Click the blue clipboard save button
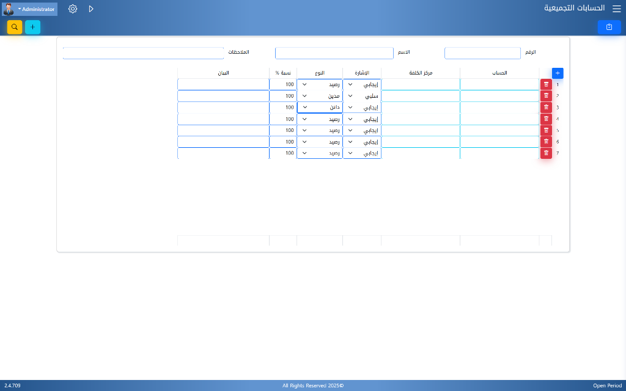This screenshot has height=391, width=626. tap(609, 27)
